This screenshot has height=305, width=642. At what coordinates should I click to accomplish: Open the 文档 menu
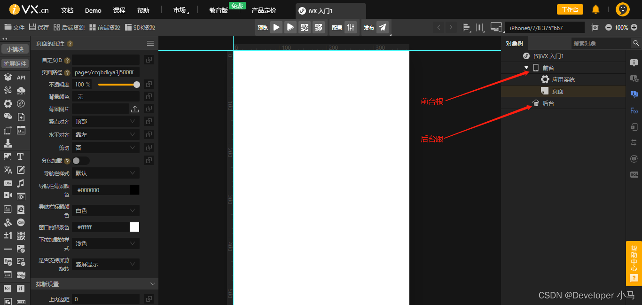point(67,10)
